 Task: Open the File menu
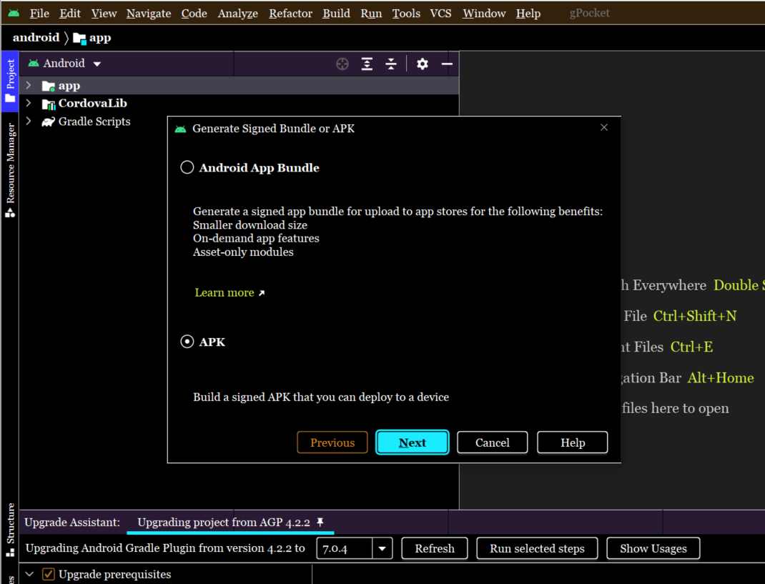(x=39, y=14)
